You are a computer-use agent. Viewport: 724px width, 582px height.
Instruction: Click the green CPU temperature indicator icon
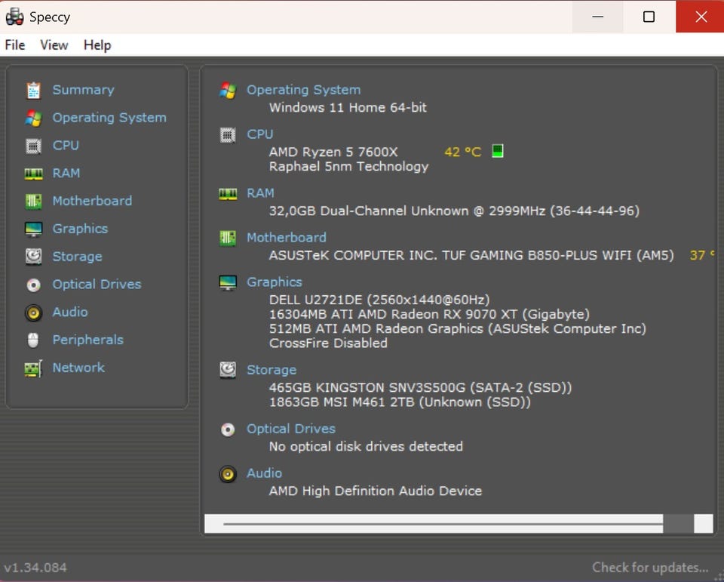pyautogui.click(x=497, y=151)
